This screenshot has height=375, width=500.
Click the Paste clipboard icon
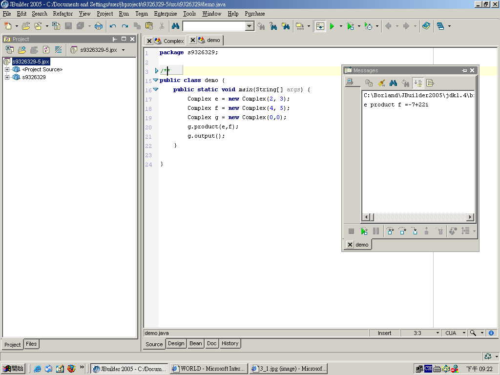(x=149, y=26)
